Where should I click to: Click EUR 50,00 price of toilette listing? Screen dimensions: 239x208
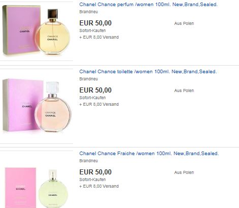[x=95, y=91]
